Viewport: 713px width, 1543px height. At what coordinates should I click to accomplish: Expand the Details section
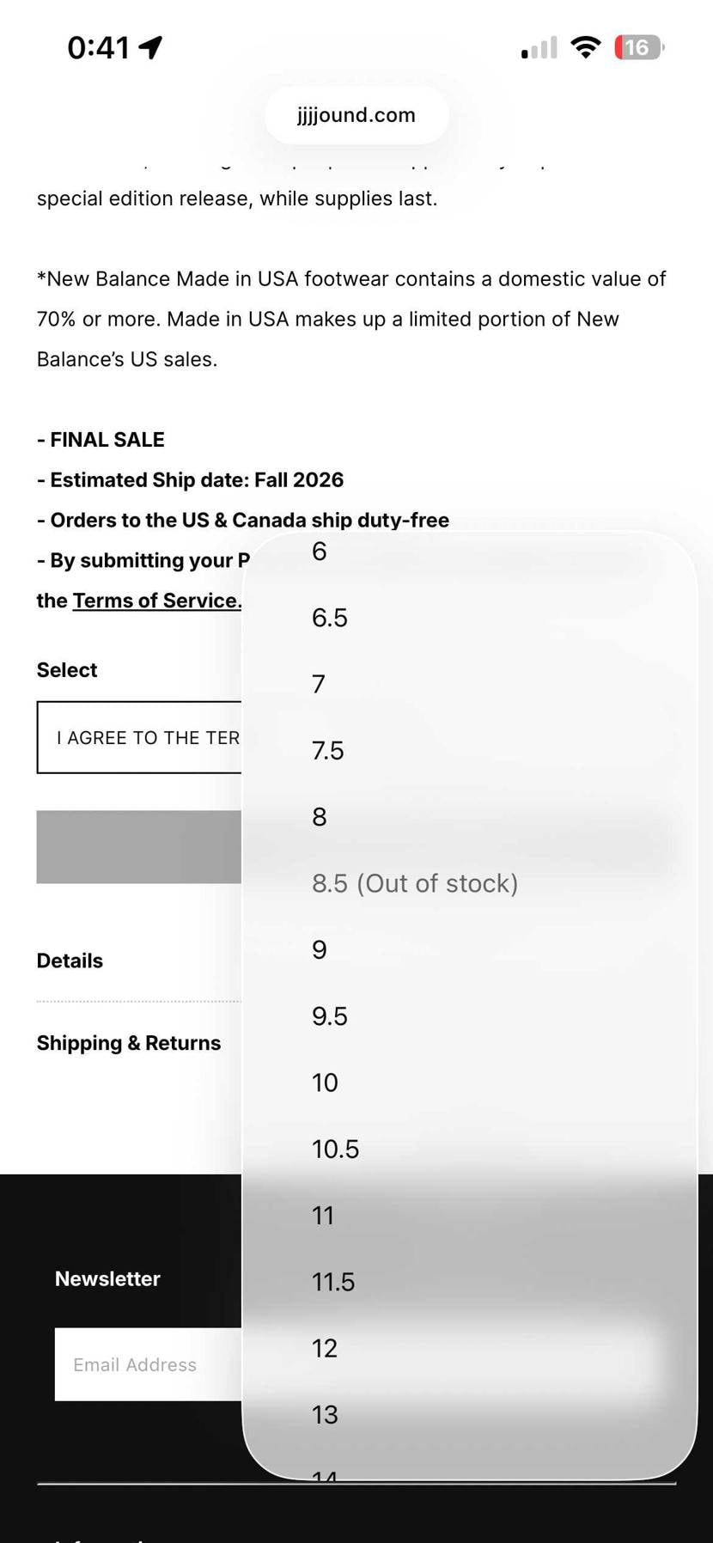(70, 961)
